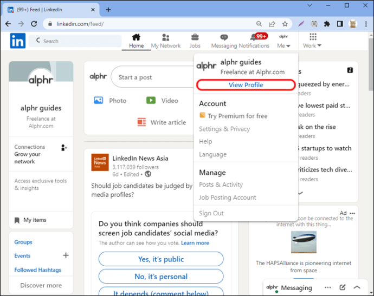
Task: Click the Video icon under Start a post
Action: pyautogui.click(x=151, y=100)
